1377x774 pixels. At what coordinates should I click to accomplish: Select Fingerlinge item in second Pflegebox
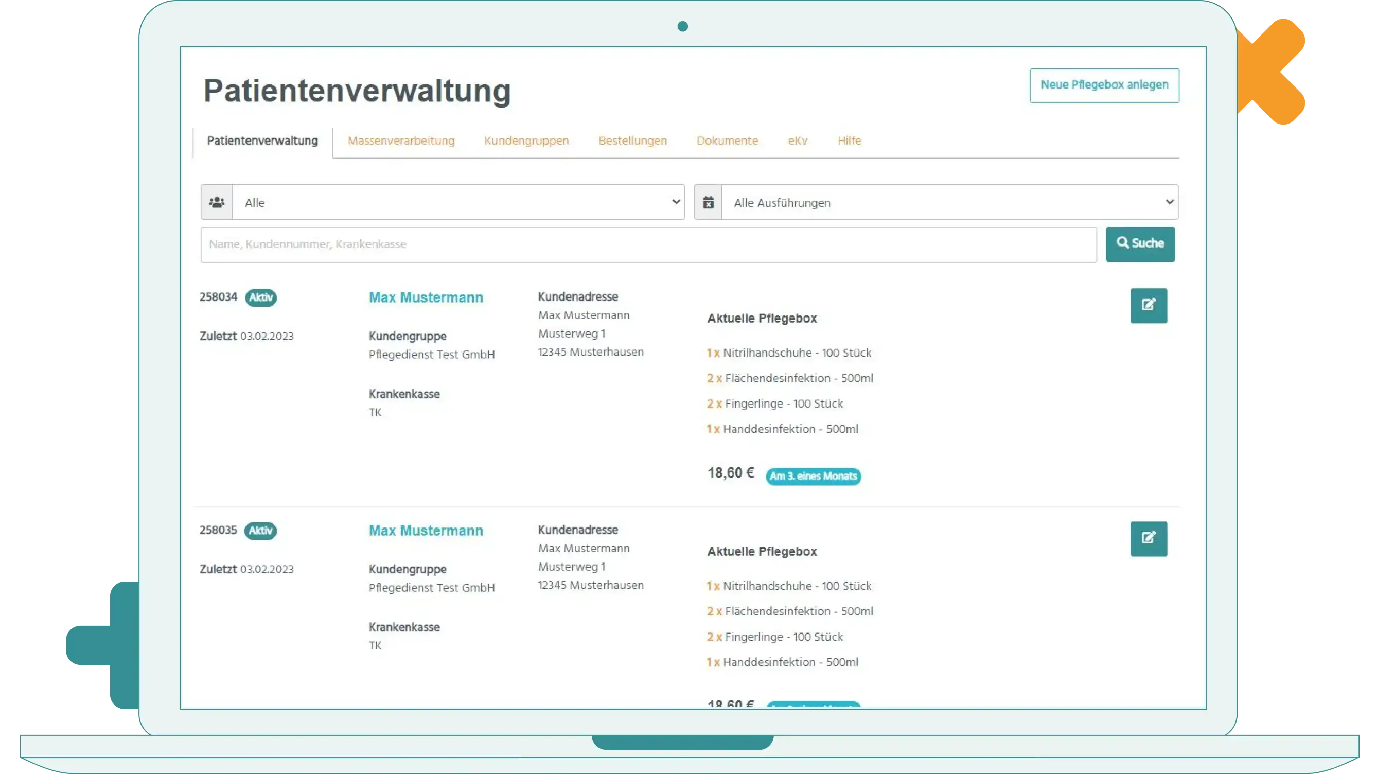point(774,637)
